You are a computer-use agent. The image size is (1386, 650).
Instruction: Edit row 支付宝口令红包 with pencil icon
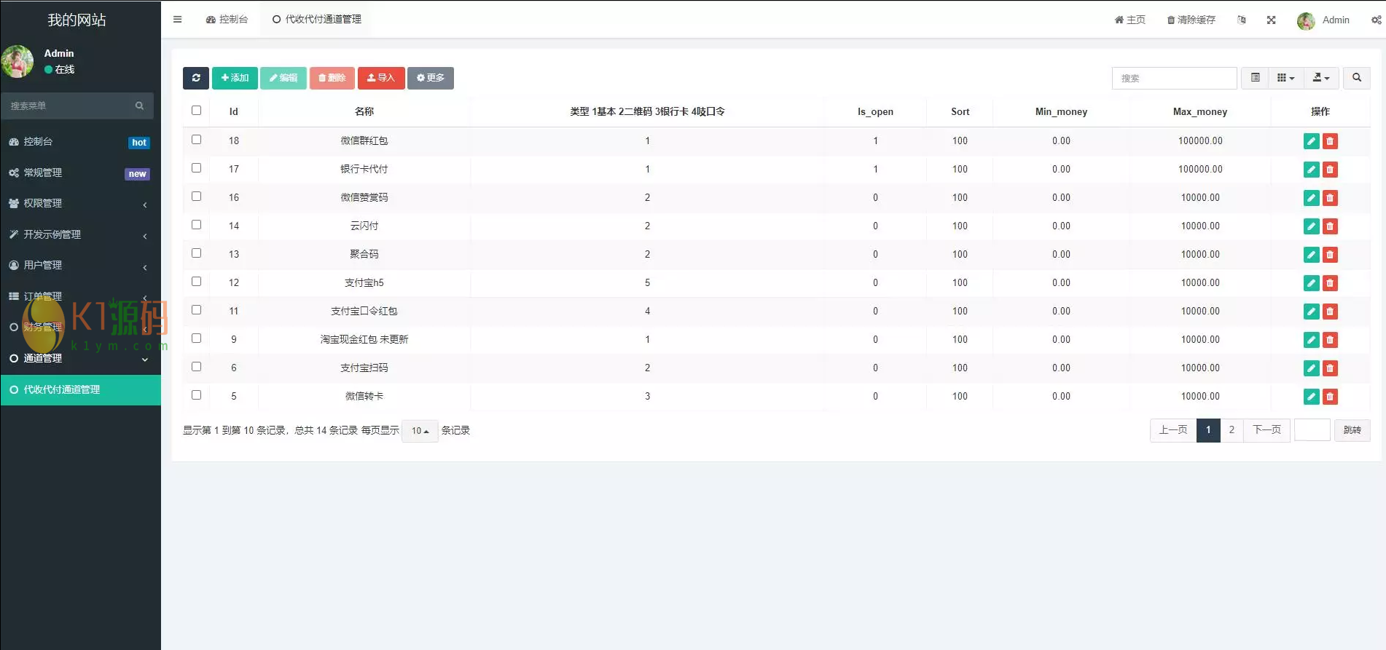point(1311,312)
